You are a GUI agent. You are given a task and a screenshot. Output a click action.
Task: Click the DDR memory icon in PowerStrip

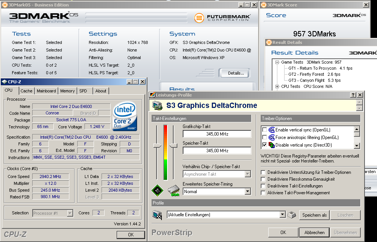174,191
